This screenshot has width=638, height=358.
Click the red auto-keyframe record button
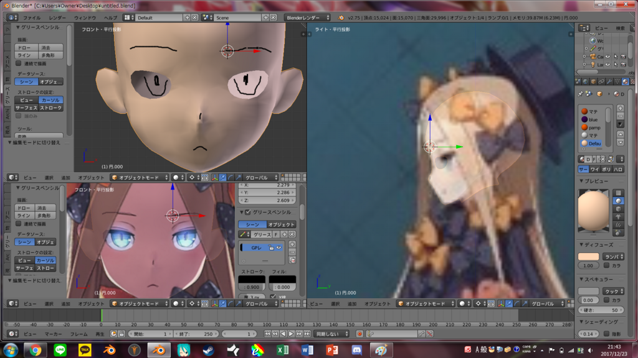click(x=359, y=334)
